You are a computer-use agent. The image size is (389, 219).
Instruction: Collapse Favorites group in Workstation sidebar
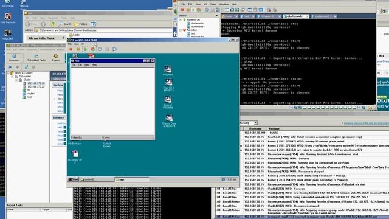[181, 30]
